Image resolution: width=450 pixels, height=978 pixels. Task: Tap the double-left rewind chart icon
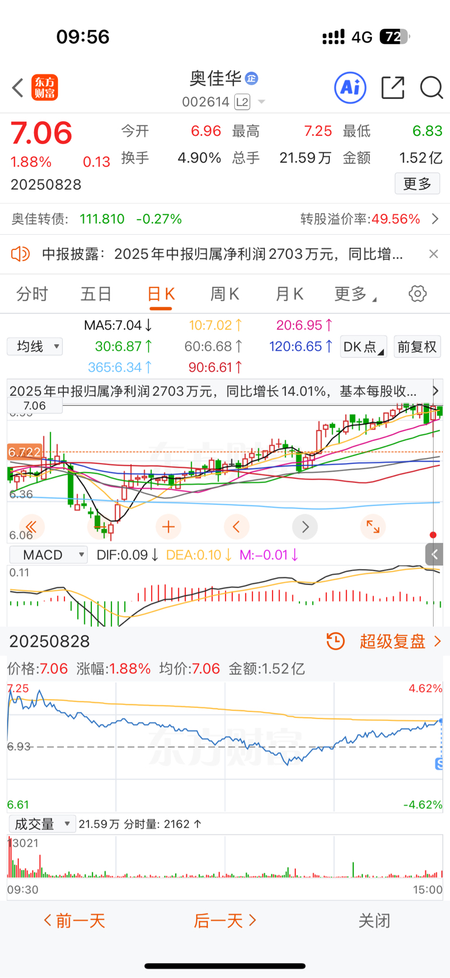tap(31, 527)
